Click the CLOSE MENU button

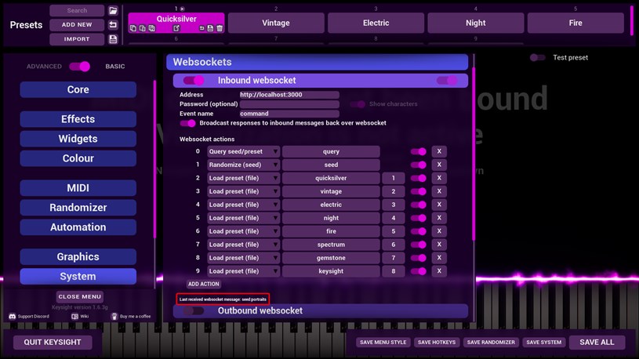click(79, 296)
